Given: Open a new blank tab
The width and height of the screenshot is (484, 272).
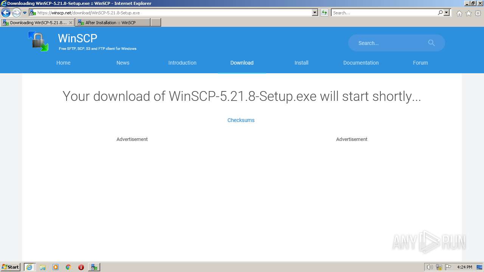Looking at the screenshot, I should pos(156,23).
